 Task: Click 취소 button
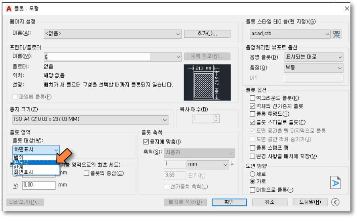click(x=270, y=202)
